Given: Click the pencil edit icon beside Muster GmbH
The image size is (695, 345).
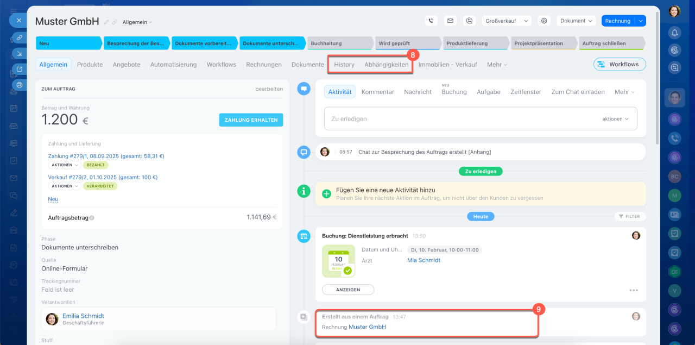Looking at the screenshot, I should coord(107,22).
